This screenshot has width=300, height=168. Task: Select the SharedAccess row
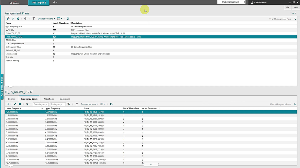pyautogui.click(x=151, y=54)
